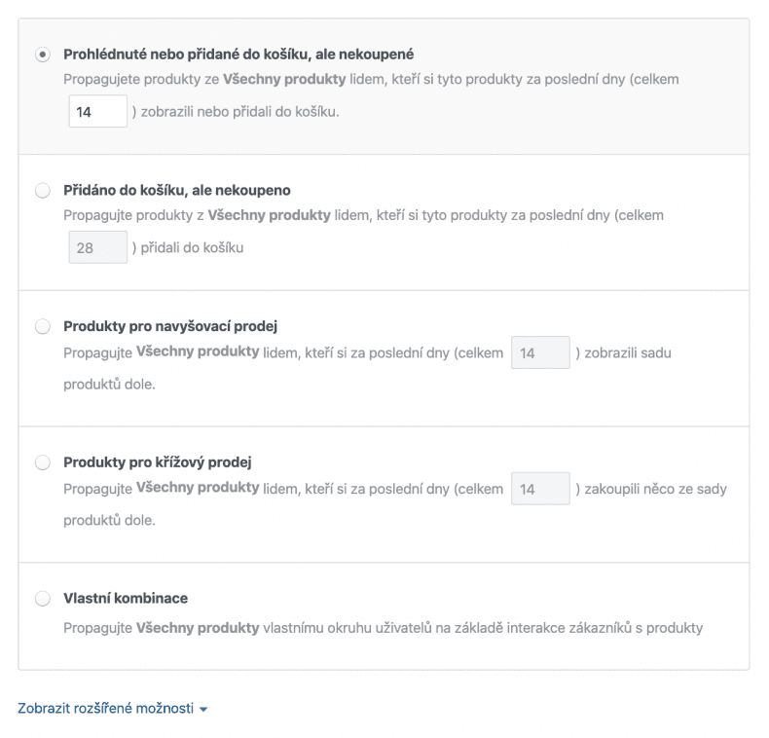Select the "Prohlédnuté nebo přidané do košíku" radio button
Image resolution: width=769 pixels, height=738 pixels.
pos(43,55)
